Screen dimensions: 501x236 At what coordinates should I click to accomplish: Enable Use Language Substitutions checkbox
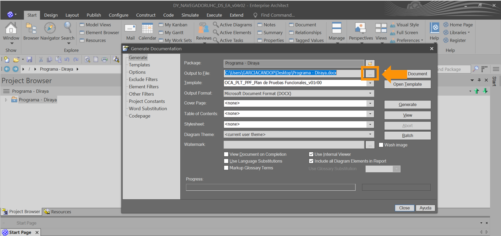(x=226, y=161)
